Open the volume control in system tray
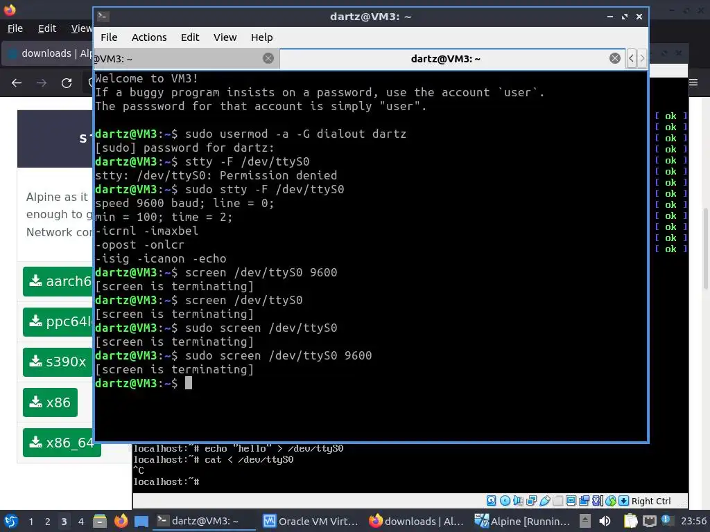710x532 pixels. [x=605, y=521]
